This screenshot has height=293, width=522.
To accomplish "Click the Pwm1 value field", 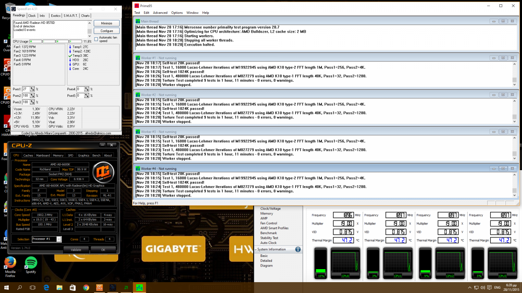I will [x=27, y=89].
